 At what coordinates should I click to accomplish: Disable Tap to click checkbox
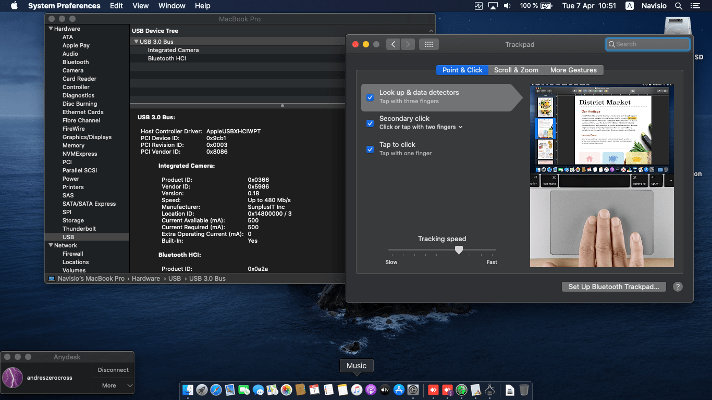click(x=370, y=149)
